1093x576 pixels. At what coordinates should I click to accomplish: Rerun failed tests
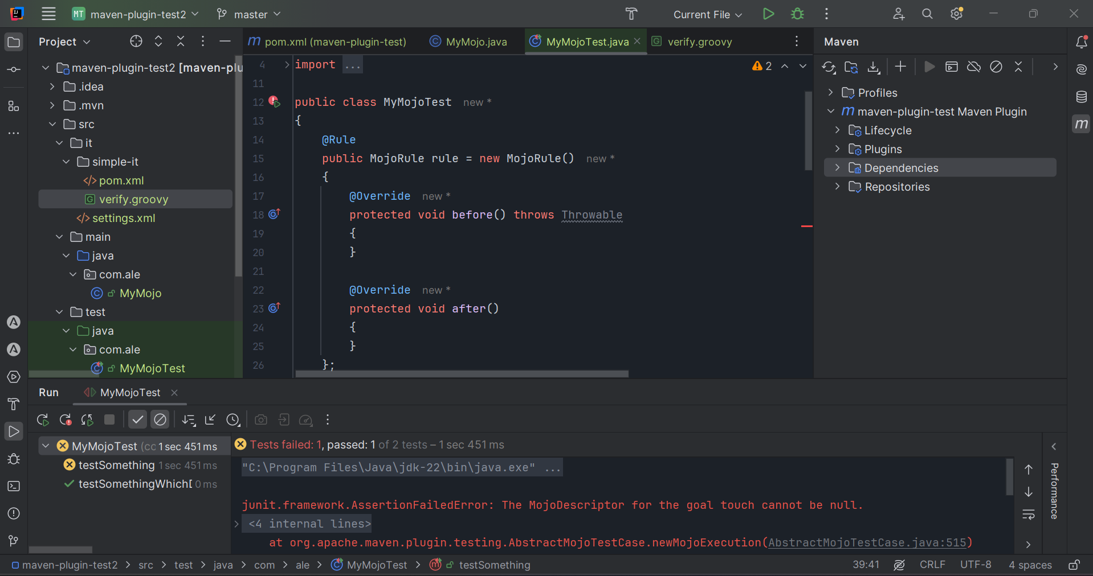(66, 420)
